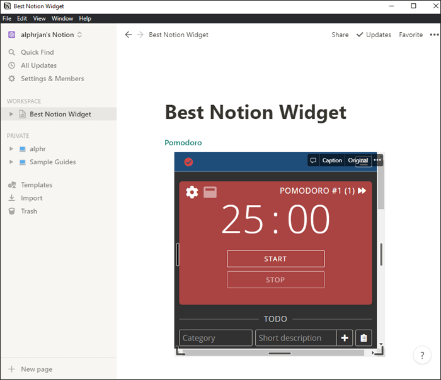Click the embed's bottom resize handle
The width and height of the screenshot is (441, 380).
[280, 354]
